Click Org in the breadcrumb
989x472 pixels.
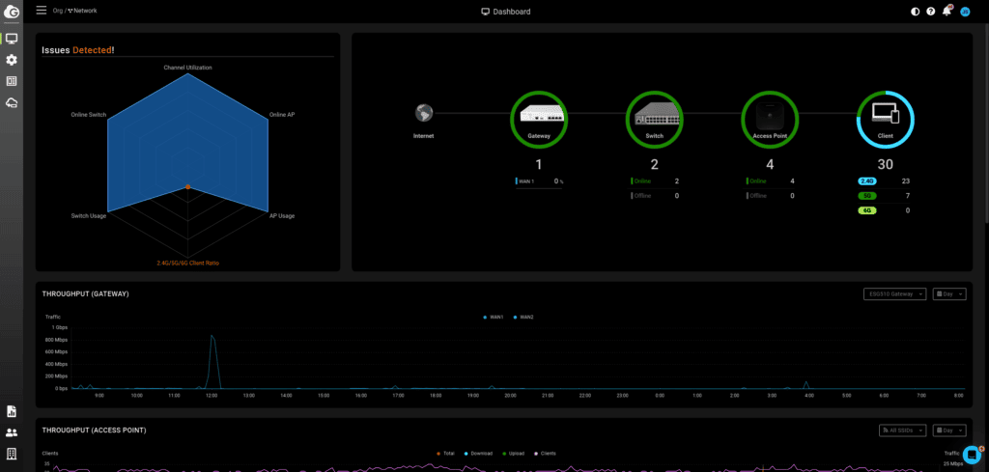point(58,11)
